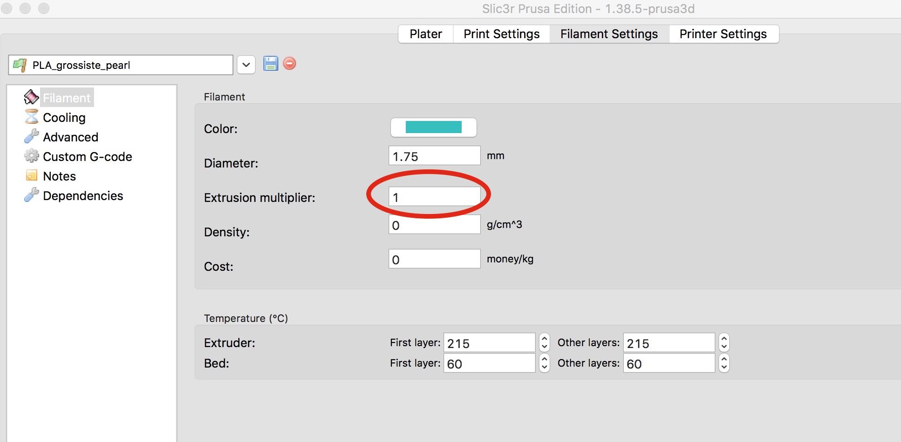The height and width of the screenshot is (442, 901).
Task: Select Custom G-code in the sidebar
Action: click(x=87, y=157)
